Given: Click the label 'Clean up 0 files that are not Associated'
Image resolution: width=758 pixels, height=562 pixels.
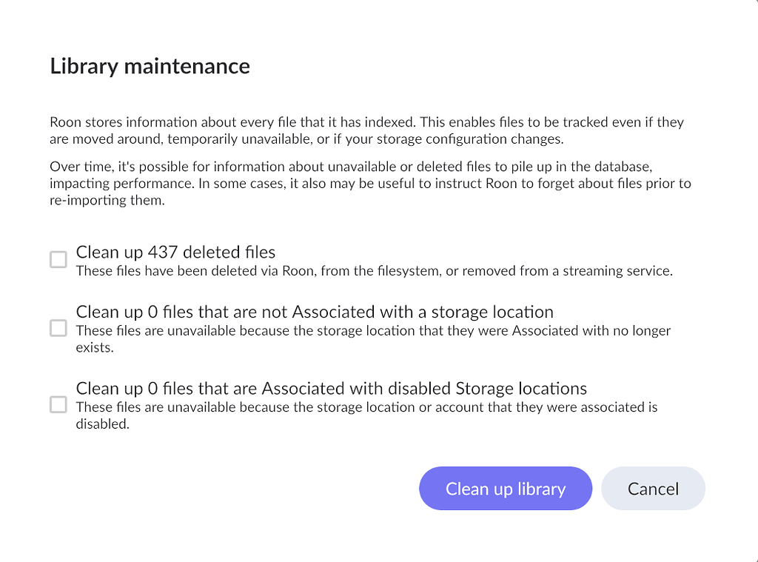Looking at the screenshot, I should [315, 312].
